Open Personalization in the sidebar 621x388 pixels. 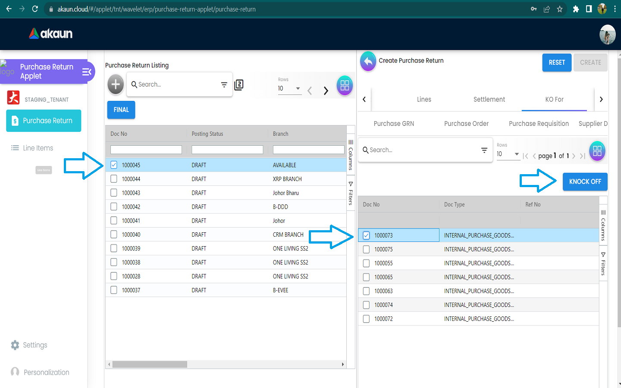[46, 372]
